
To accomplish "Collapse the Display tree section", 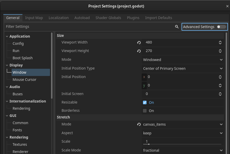I will pos(7,65).
